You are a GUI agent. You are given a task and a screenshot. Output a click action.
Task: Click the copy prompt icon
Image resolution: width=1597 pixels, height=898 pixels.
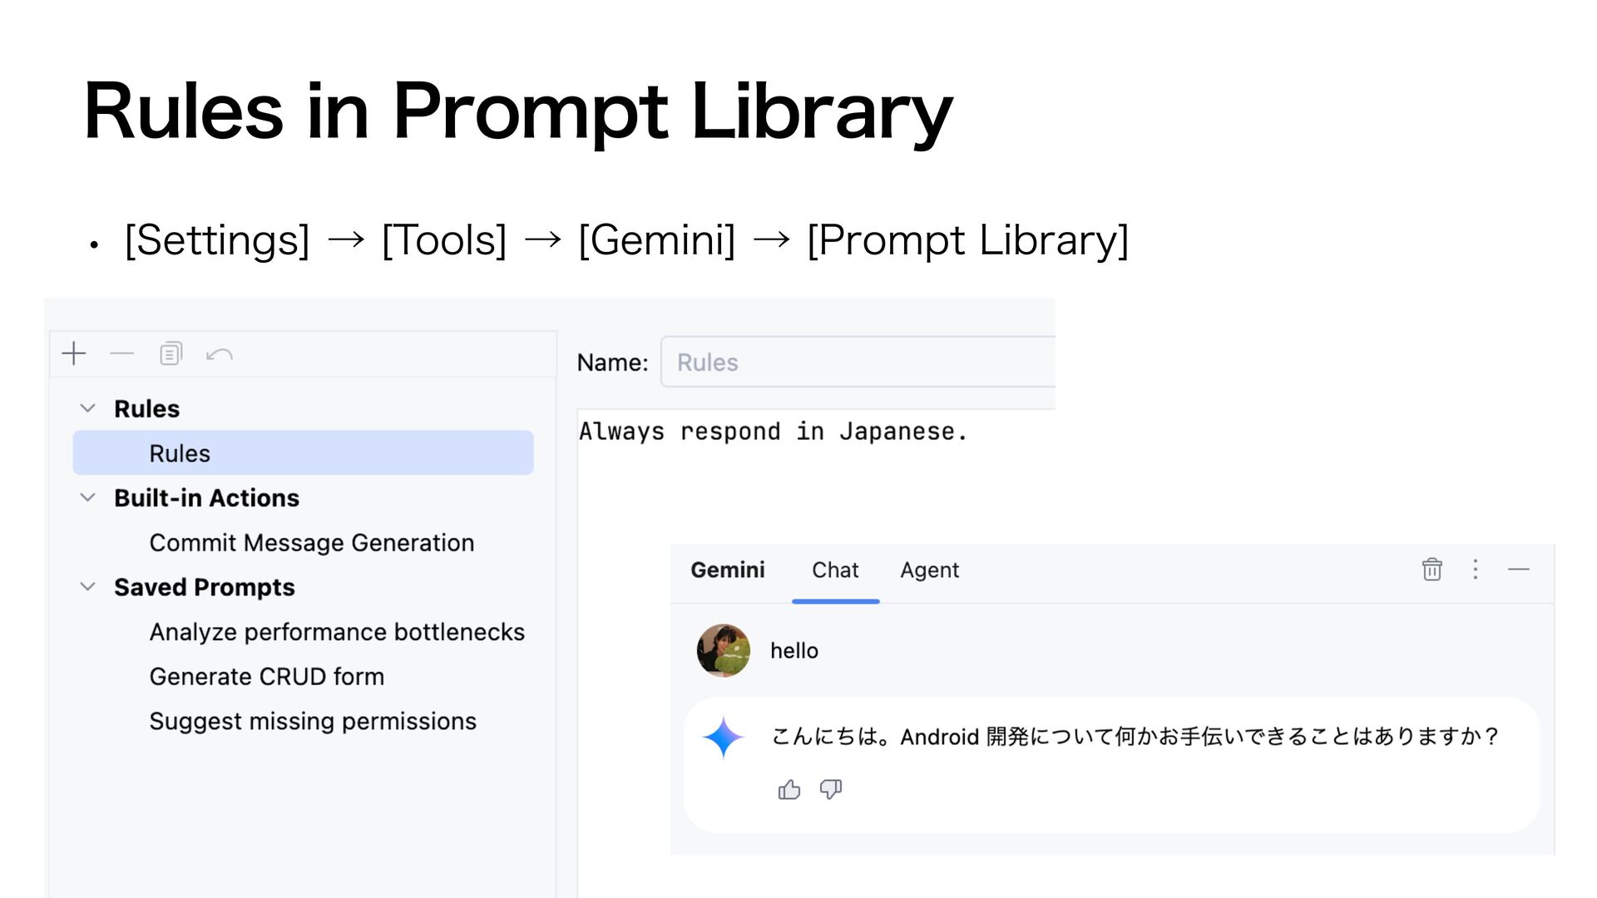coord(171,354)
